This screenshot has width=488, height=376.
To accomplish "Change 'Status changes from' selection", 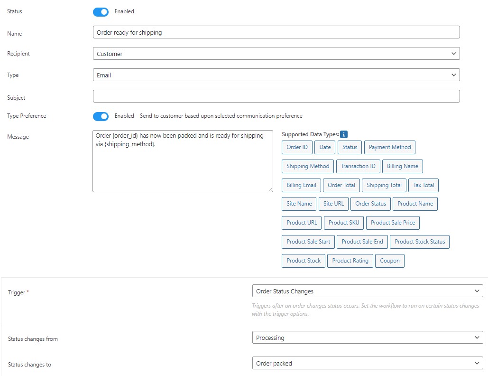I will (368, 337).
